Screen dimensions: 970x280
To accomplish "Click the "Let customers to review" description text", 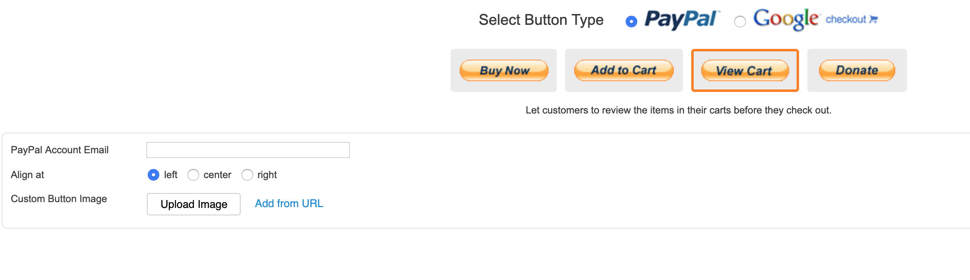I will tap(678, 110).
